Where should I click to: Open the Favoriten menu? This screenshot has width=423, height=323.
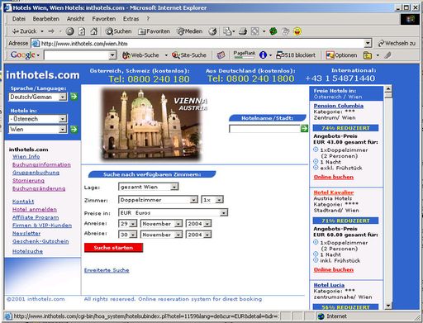coord(104,19)
